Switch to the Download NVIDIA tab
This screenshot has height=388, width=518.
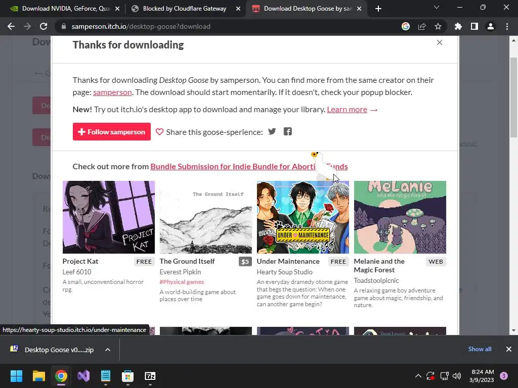[x=65, y=9]
